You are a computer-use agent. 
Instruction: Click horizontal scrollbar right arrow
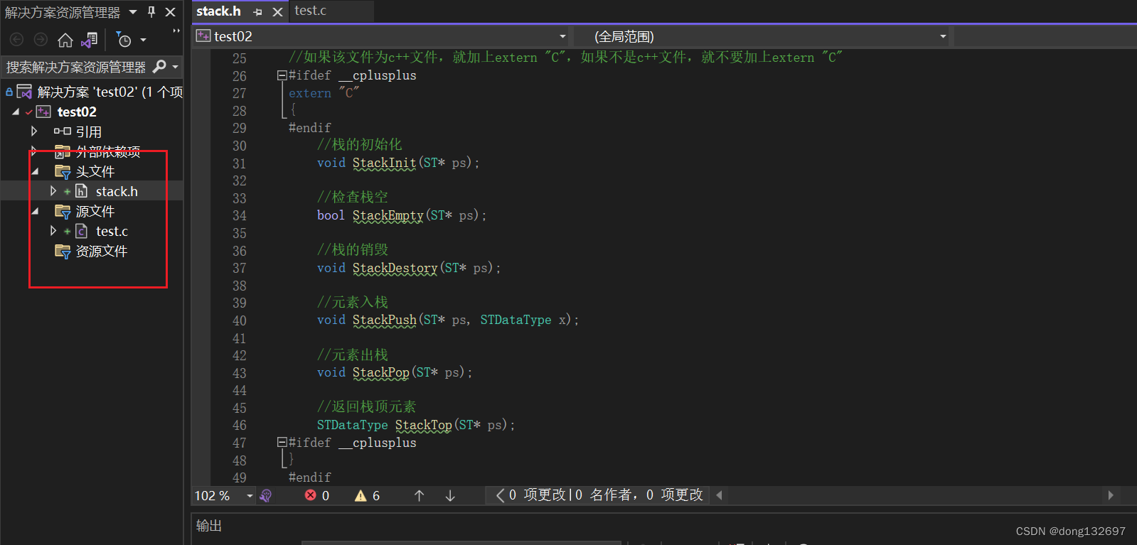click(x=1111, y=495)
